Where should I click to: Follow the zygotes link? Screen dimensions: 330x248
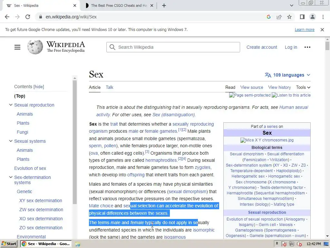pos(202,168)
